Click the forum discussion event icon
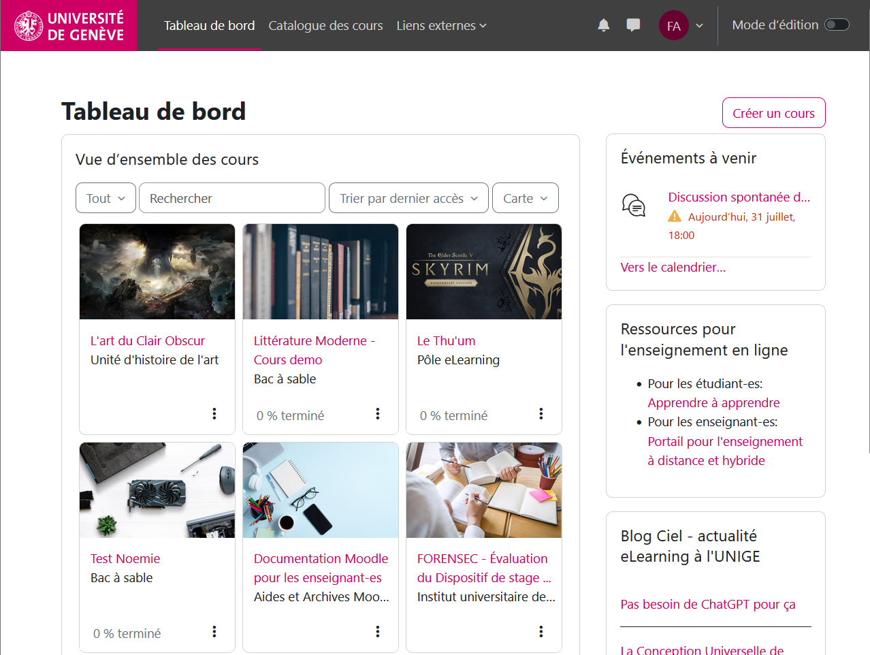The width and height of the screenshot is (870, 655). pyautogui.click(x=634, y=205)
